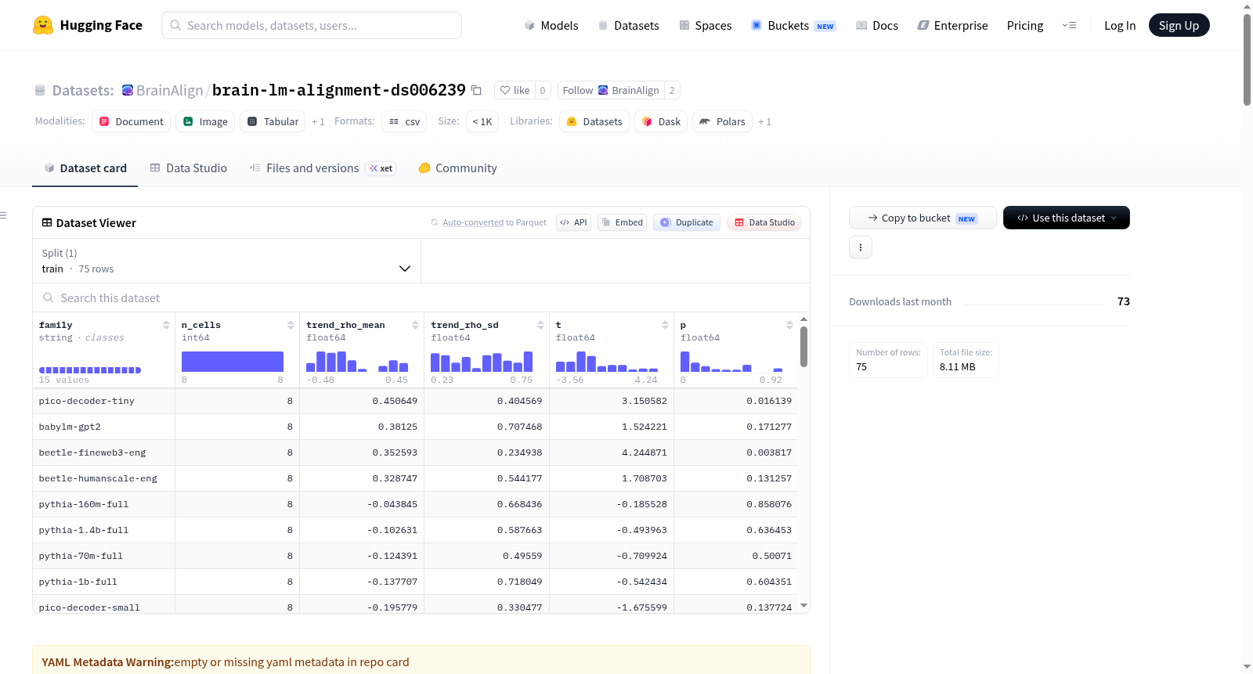The image size is (1253, 674).
Task: Open the API button in viewer
Action: [x=573, y=222]
